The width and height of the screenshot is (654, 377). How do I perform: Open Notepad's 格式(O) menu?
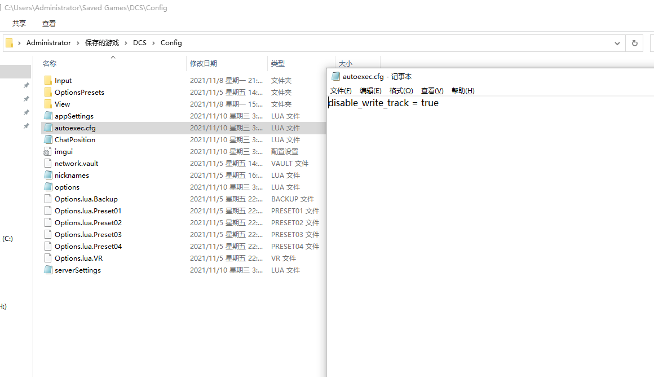[x=401, y=91]
